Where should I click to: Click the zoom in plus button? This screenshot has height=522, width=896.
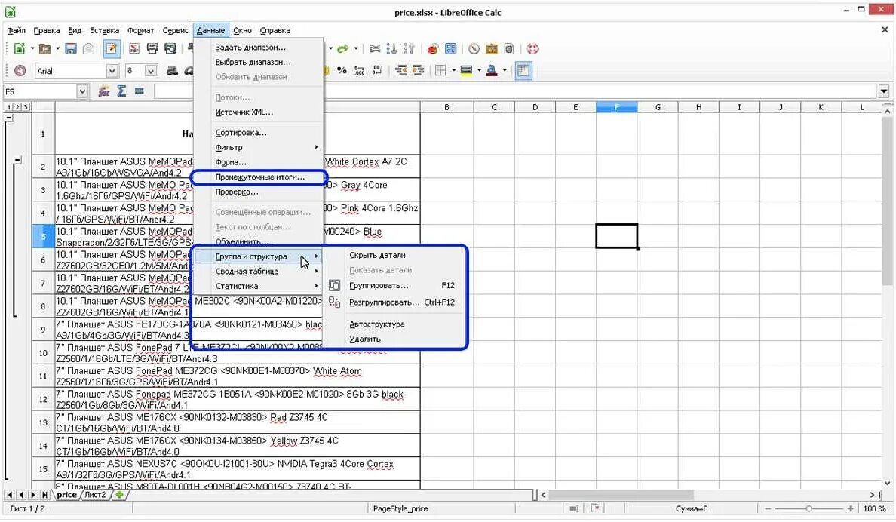(x=850, y=508)
